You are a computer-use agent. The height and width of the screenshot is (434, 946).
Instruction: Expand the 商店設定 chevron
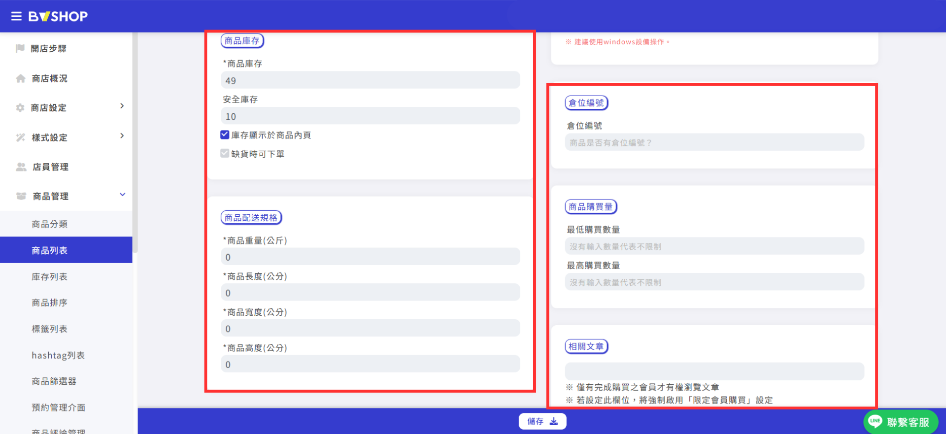(122, 106)
